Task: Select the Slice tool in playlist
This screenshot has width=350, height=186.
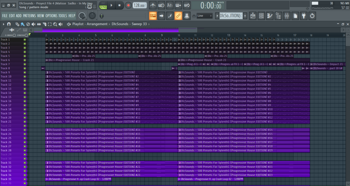Action: pyautogui.click(x=45, y=24)
